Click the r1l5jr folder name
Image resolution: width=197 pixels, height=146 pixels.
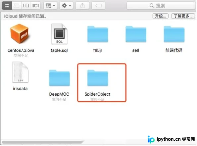click(97, 50)
